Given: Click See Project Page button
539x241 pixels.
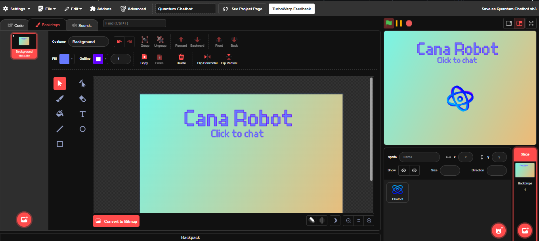Looking at the screenshot, I should 243,9.
